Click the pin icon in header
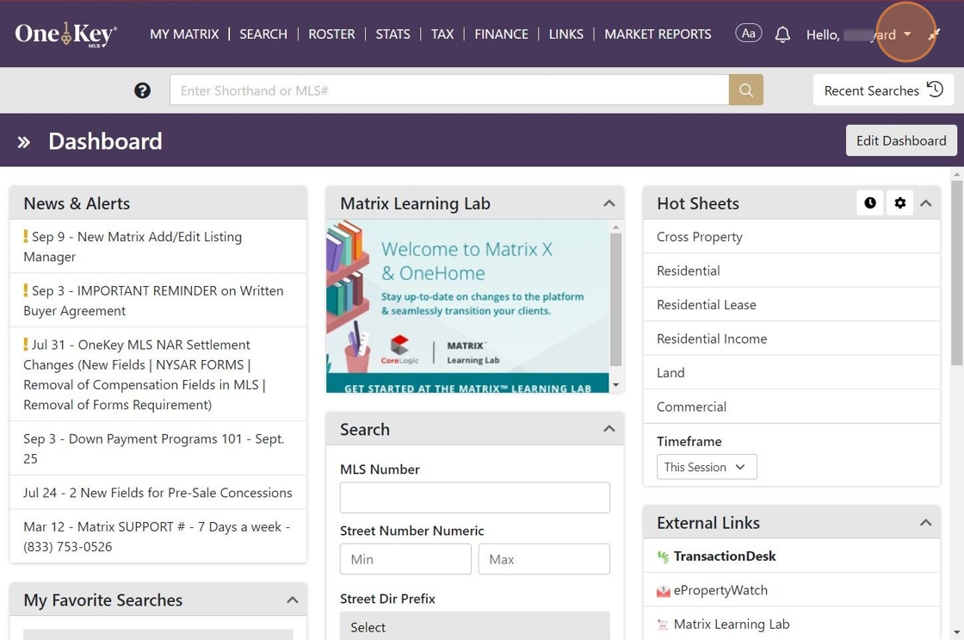The height and width of the screenshot is (640, 964). 934,34
